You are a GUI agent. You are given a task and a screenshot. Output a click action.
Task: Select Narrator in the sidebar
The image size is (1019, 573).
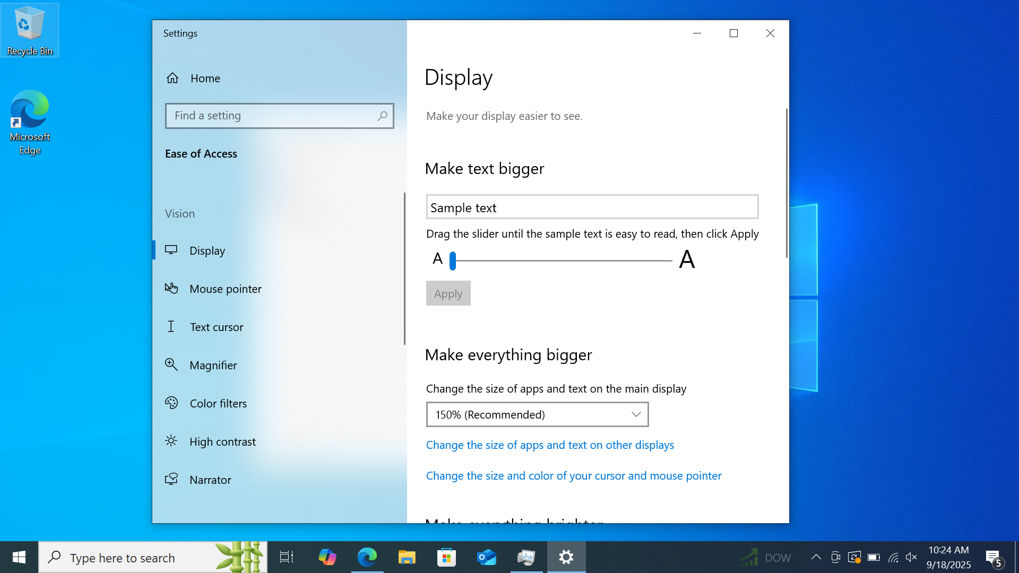[210, 480]
